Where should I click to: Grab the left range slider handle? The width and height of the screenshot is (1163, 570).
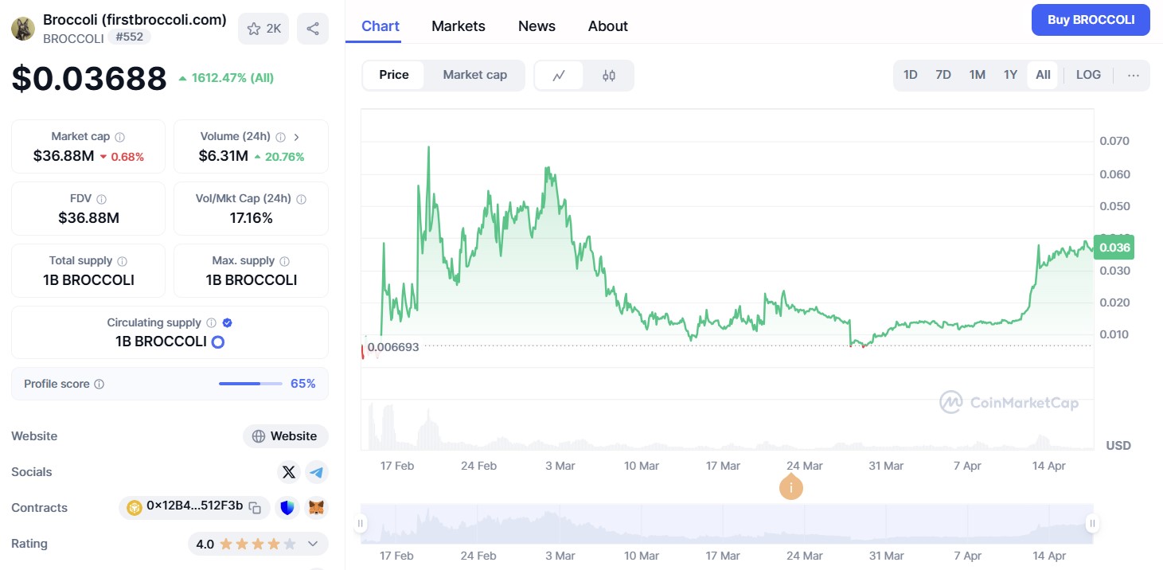[361, 523]
